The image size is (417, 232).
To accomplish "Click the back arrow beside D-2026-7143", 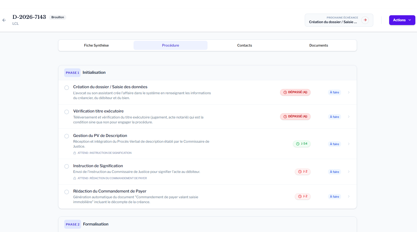I will click(4, 20).
